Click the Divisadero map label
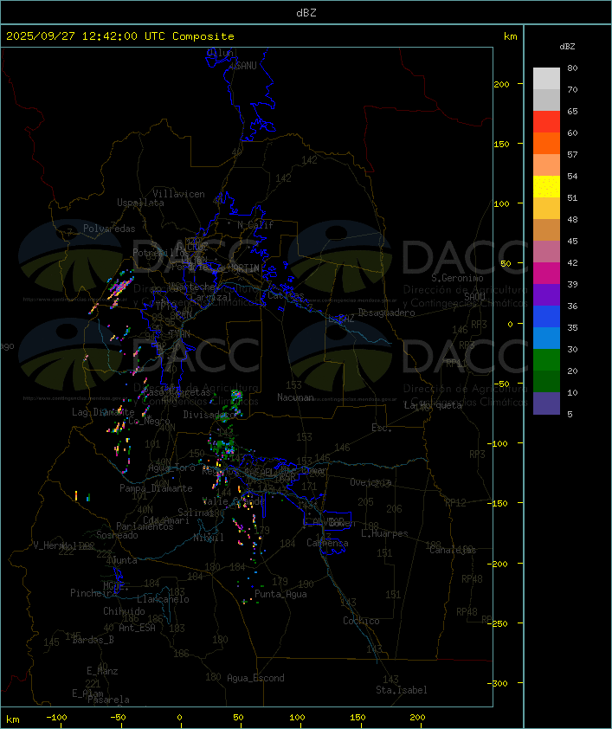 (x=209, y=414)
